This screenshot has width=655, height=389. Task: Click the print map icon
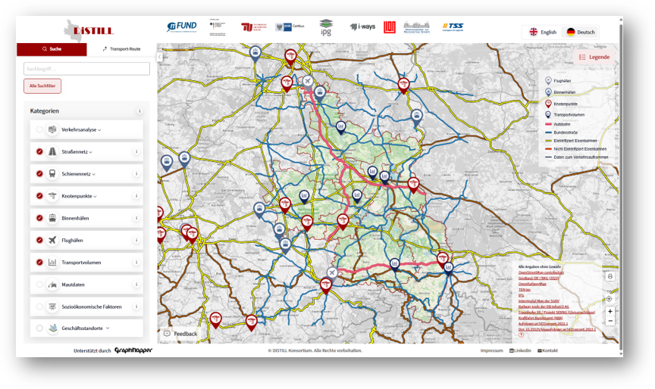[610, 277]
